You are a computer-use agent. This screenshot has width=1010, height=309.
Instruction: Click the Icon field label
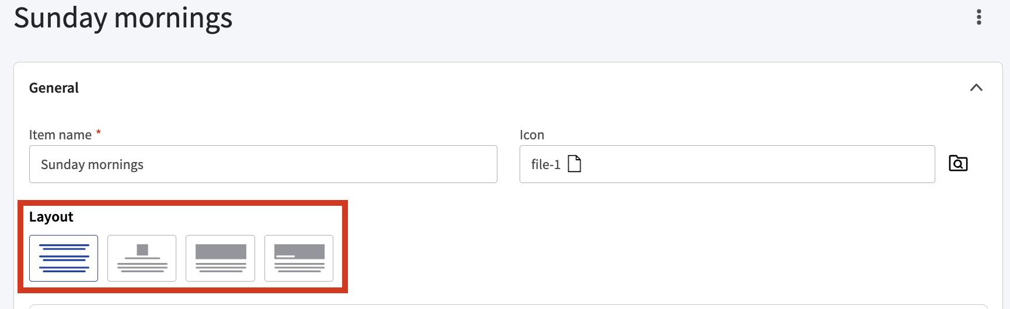(532, 135)
